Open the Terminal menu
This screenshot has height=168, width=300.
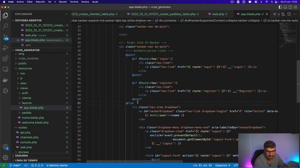(x=74, y=2)
